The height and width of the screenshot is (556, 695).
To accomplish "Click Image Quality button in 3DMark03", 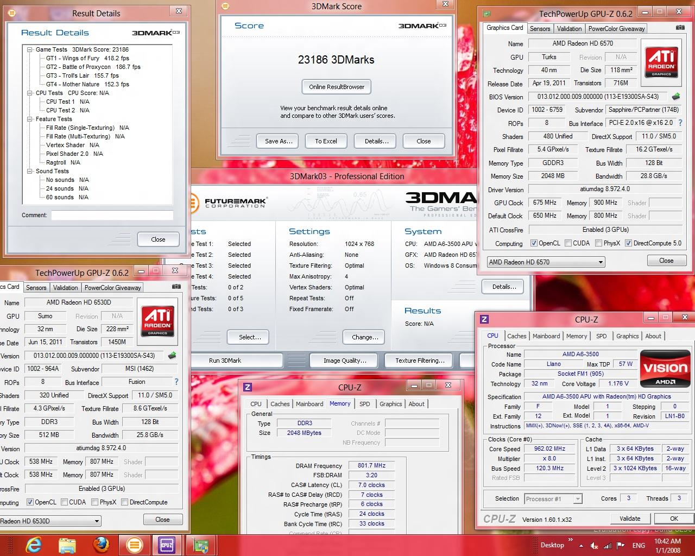I will click(345, 361).
